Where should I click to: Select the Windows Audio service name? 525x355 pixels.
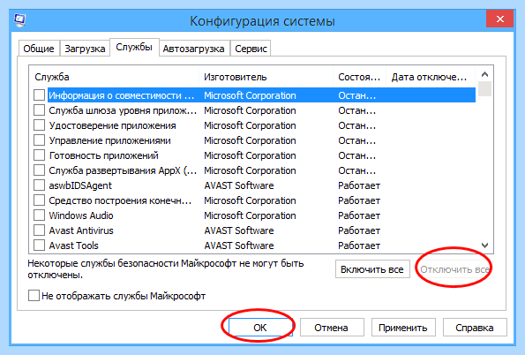pos(81,215)
